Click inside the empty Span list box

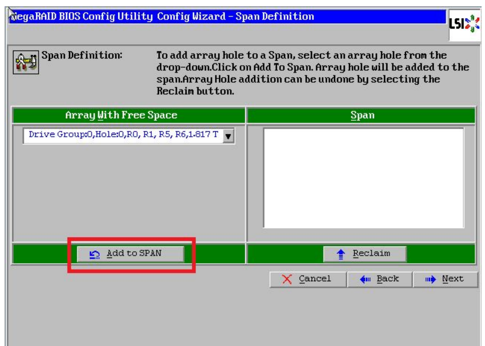click(x=363, y=178)
